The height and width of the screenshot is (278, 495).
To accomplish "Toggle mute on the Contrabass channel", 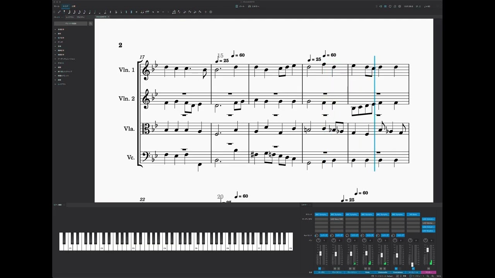I will (x=396, y=268).
